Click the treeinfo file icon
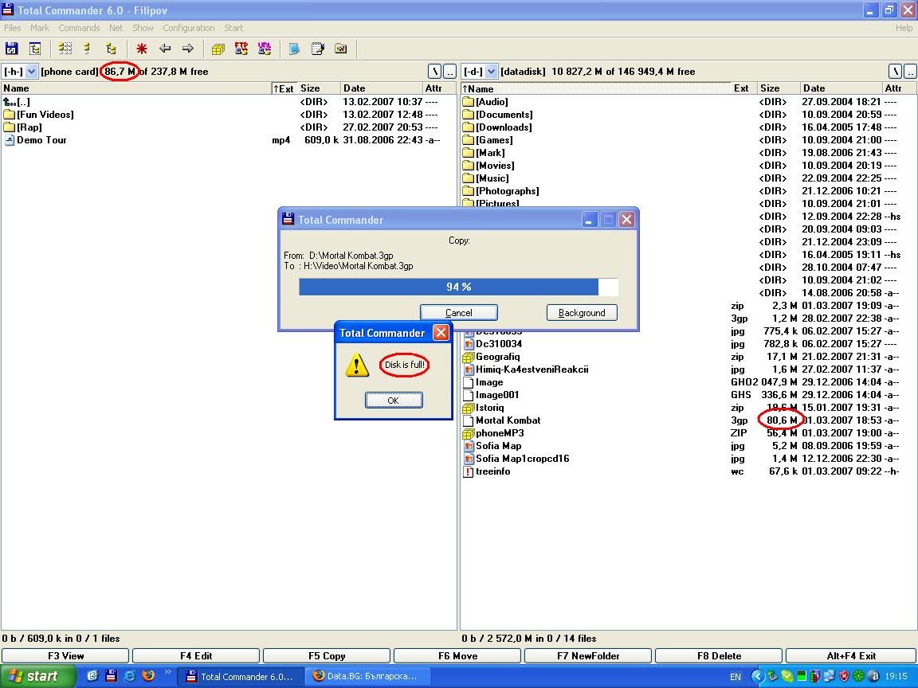The image size is (918, 688). coord(468,471)
